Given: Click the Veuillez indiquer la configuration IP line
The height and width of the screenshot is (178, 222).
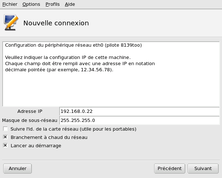Looking at the screenshot, I should pyautogui.click(x=67, y=58).
